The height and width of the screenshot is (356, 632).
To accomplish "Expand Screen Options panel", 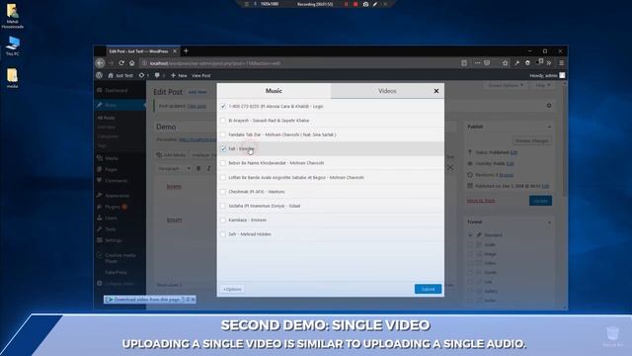I will tap(506, 85).
